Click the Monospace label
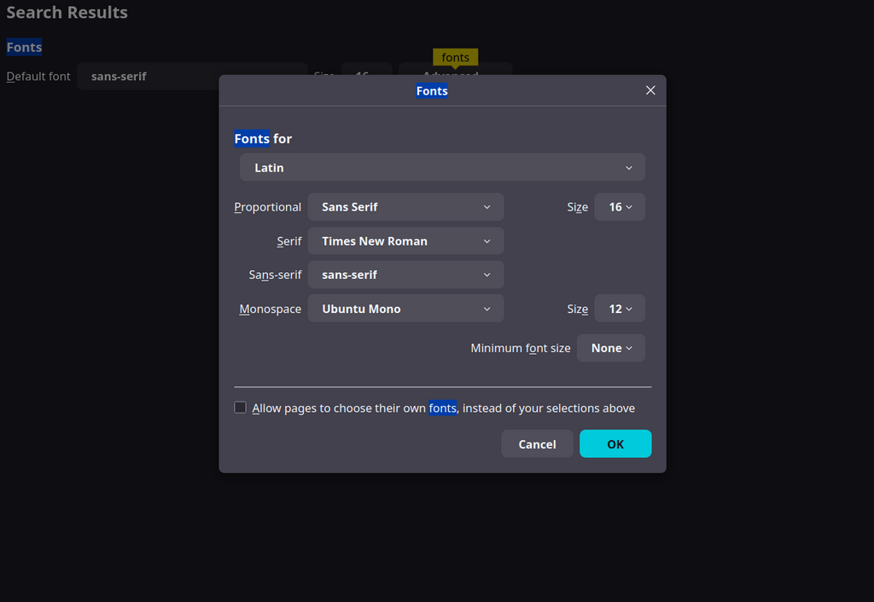Screen dimensions: 874x602 tap(271, 309)
